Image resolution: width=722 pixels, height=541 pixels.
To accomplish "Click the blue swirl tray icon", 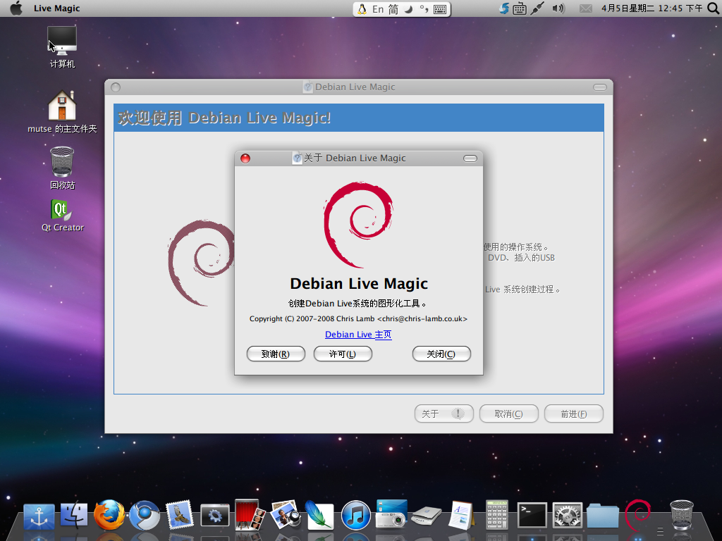I will [504, 8].
